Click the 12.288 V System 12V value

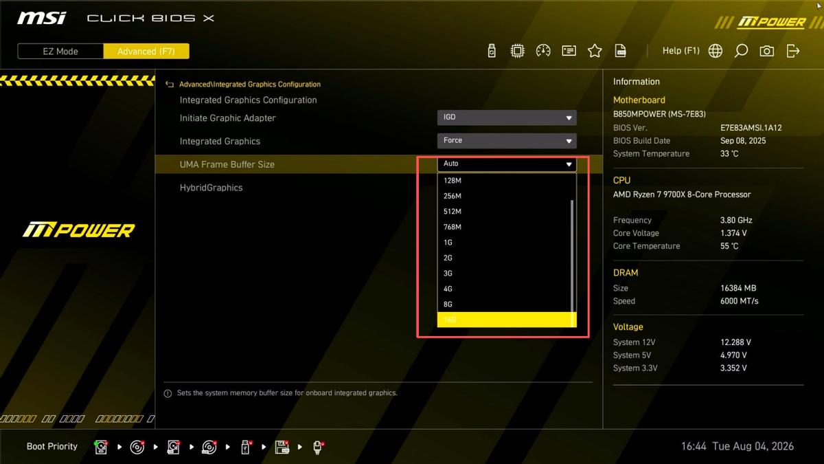(735, 342)
